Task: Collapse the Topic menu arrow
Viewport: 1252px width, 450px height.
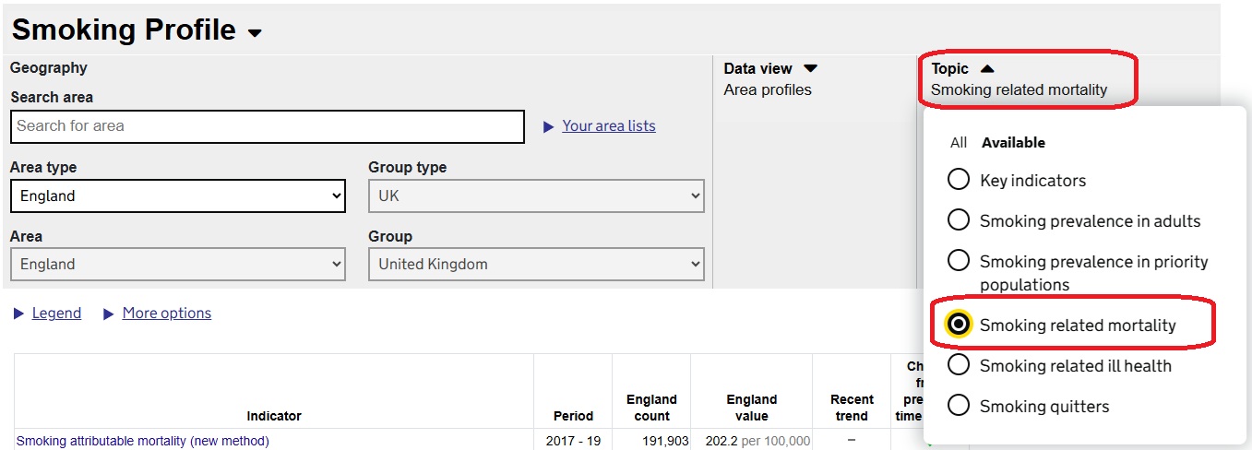Action: click(x=987, y=68)
